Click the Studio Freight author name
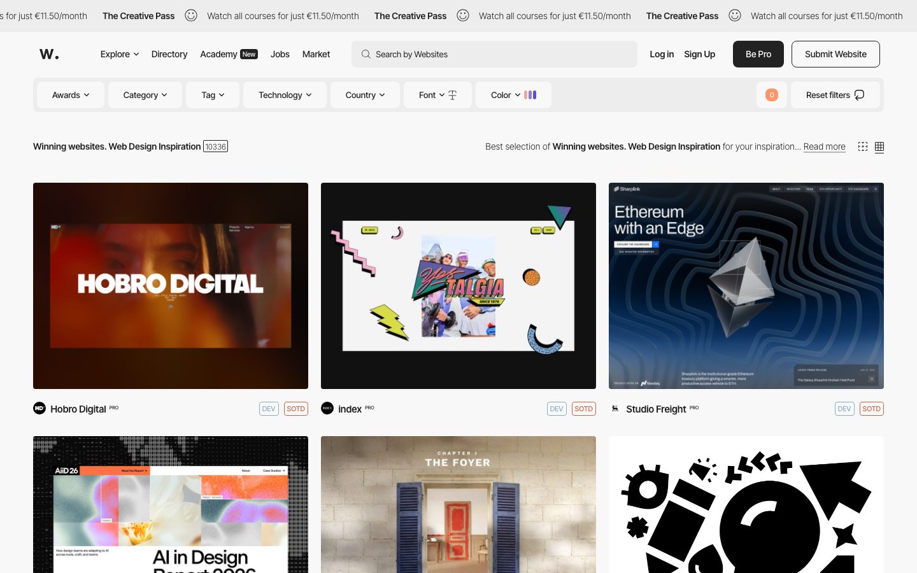This screenshot has width=917, height=573. pos(656,409)
